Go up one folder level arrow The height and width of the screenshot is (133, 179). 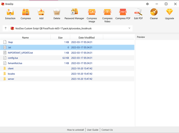point(6,28)
